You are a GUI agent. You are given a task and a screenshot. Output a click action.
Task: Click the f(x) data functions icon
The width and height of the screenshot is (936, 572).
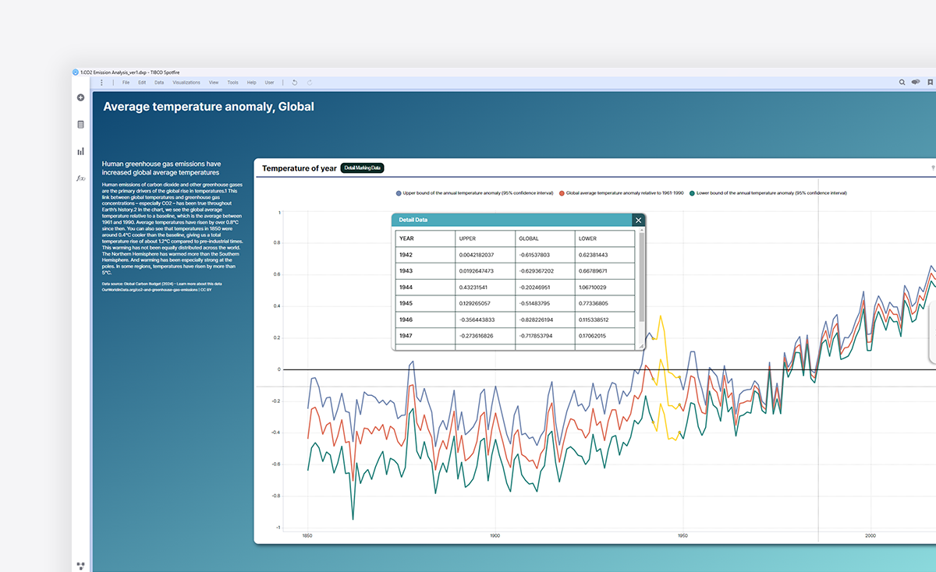(80, 178)
